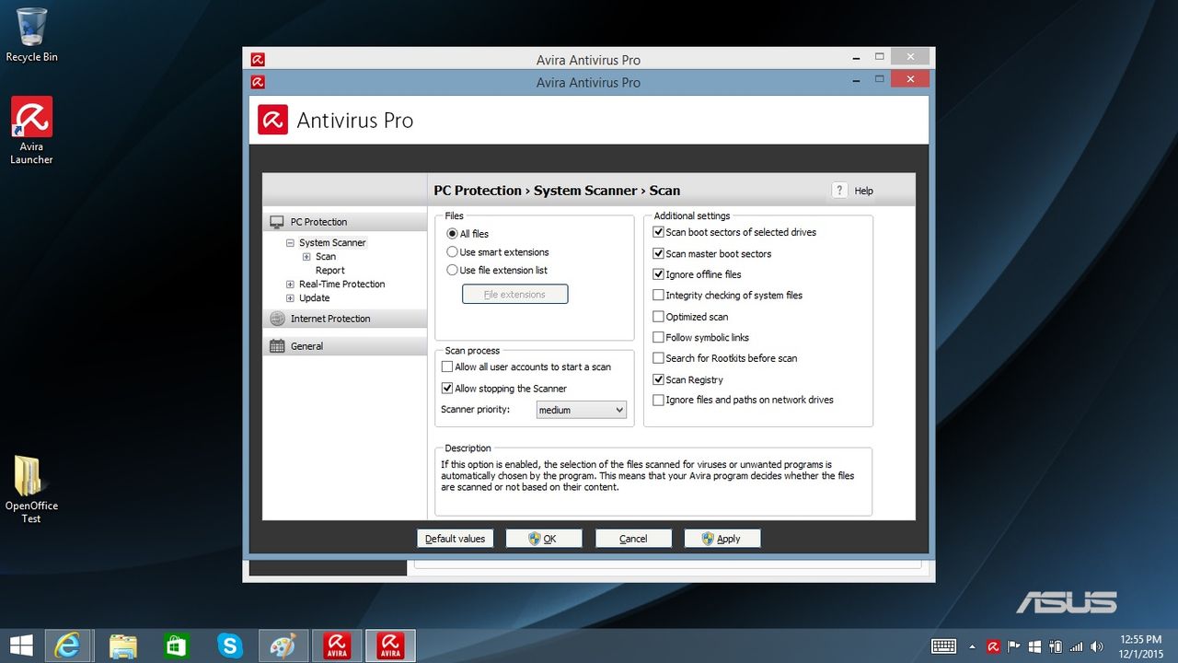Uncheck Scan master boot sectors

pyautogui.click(x=712, y=253)
